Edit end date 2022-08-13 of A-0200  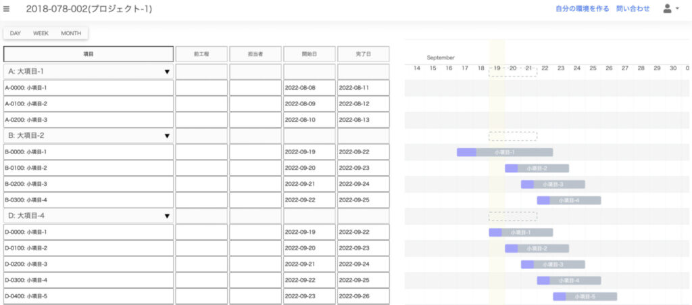pos(363,120)
